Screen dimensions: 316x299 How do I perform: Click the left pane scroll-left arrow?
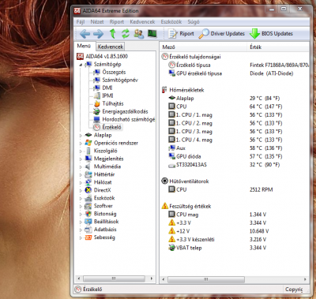click(x=78, y=278)
